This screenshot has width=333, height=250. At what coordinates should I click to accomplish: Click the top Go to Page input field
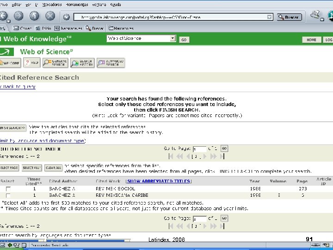click(199, 149)
